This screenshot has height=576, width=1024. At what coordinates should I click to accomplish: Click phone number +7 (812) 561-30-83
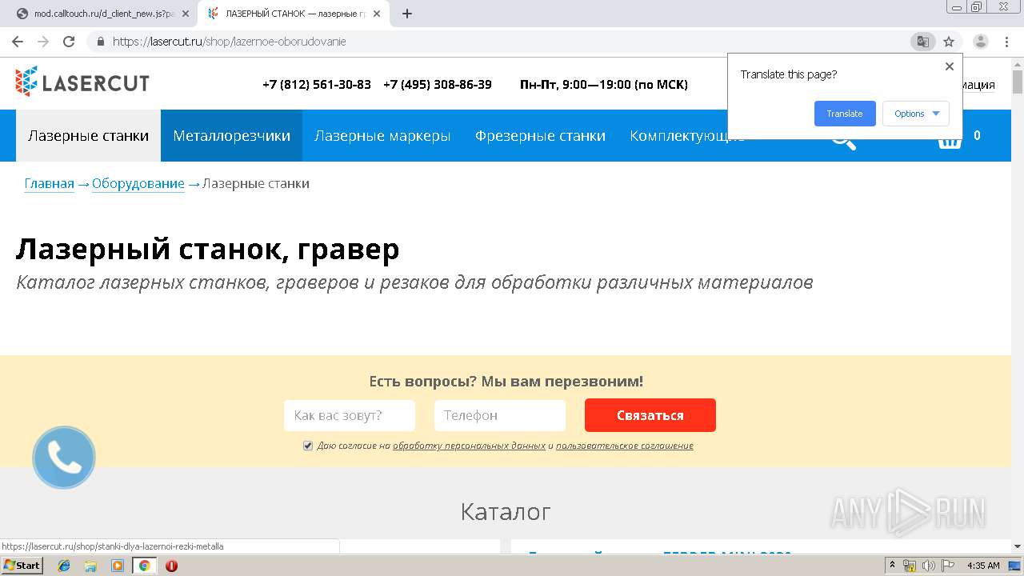pos(317,85)
